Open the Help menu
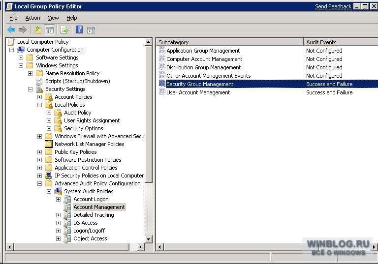The height and width of the screenshot is (264, 378). click(x=71, y=18)
